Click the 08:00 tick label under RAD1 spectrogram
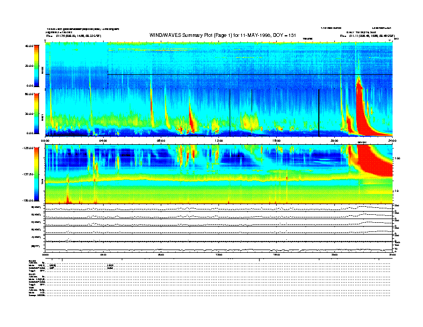The height and width of the screenshot is (327, 423). (x=161, y=141)
